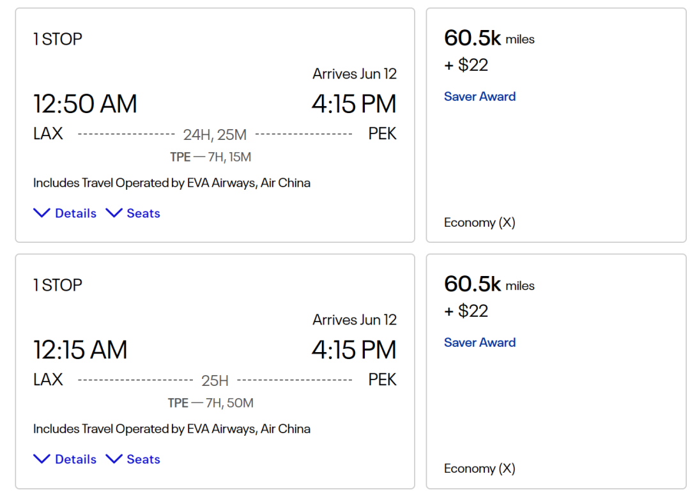Open Seats for the 12:15 AM flight

click(x=134, y=459)
